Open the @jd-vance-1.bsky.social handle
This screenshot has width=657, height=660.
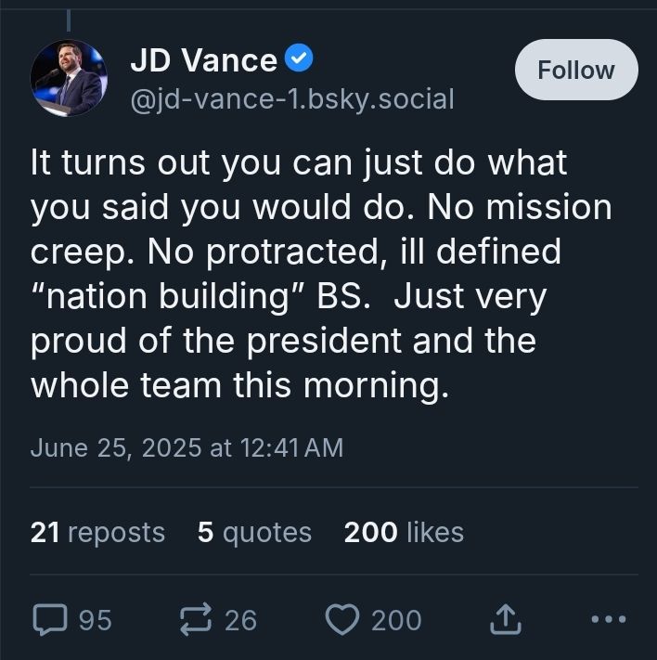pyautogui.click(x=292, y=99)
